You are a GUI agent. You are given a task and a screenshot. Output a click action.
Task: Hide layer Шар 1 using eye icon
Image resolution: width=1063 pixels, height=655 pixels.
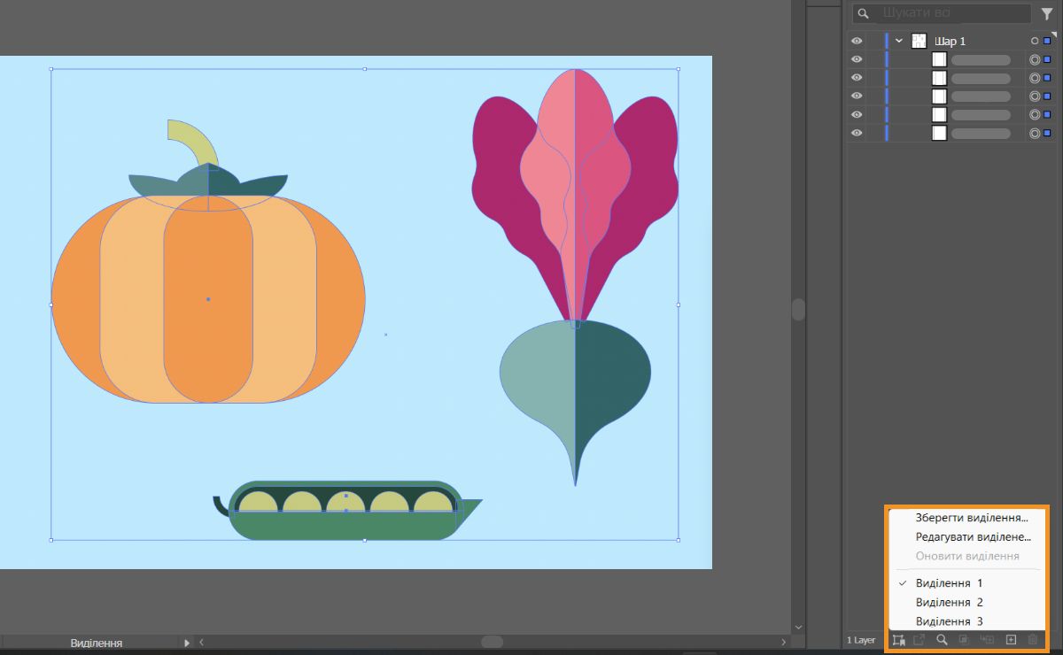pyautogui.click(x=856, y=41)
